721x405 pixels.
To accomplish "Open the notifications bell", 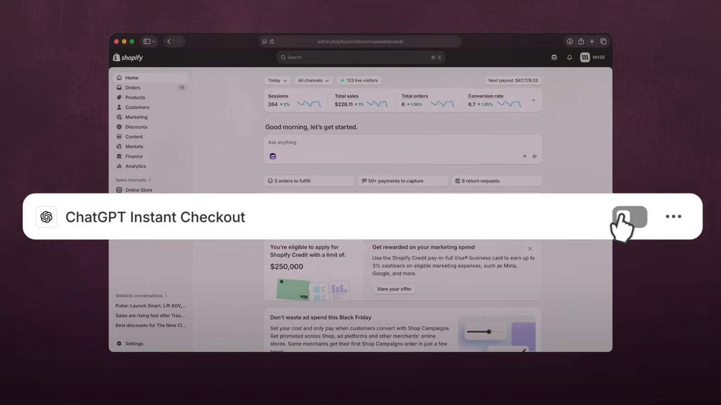I will tap(569, 58).
